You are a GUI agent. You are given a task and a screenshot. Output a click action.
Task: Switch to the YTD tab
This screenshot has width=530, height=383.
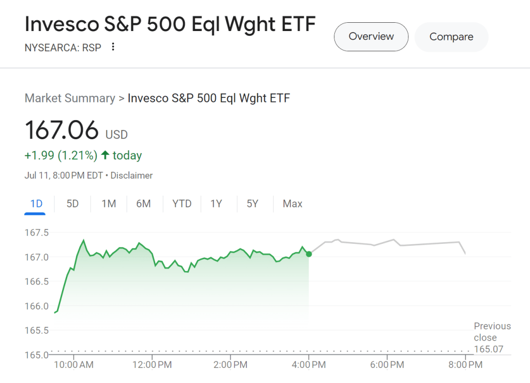(182, 204)
